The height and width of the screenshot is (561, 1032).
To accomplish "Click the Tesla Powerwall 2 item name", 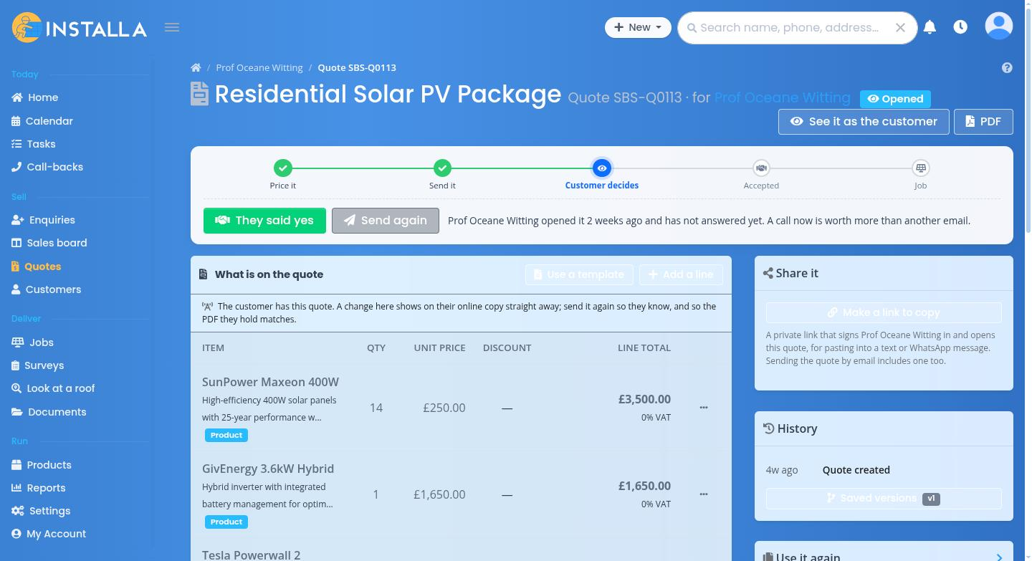I will (251, 555).
